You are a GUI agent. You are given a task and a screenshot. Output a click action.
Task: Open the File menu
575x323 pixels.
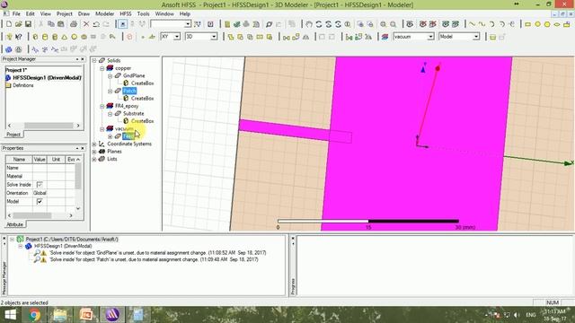pos(16,14)
